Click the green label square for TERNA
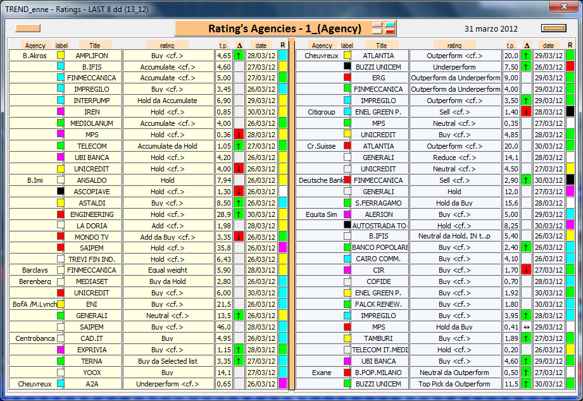 click(x=61, y=361)
